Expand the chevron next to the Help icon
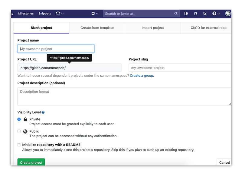This screenshot has width=242, height=176. click(x=218, y=14)
